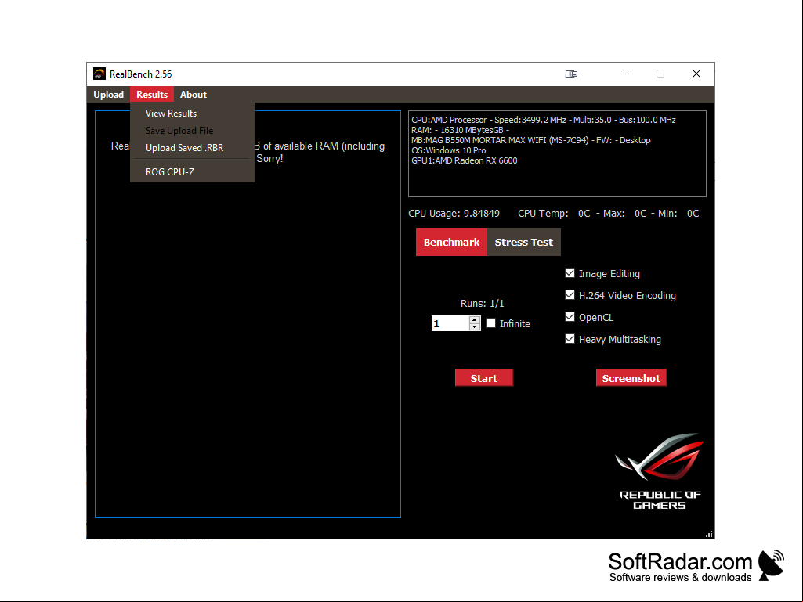Switch to the Benchmark tab
803x602 pixels.
coord(451,242)
